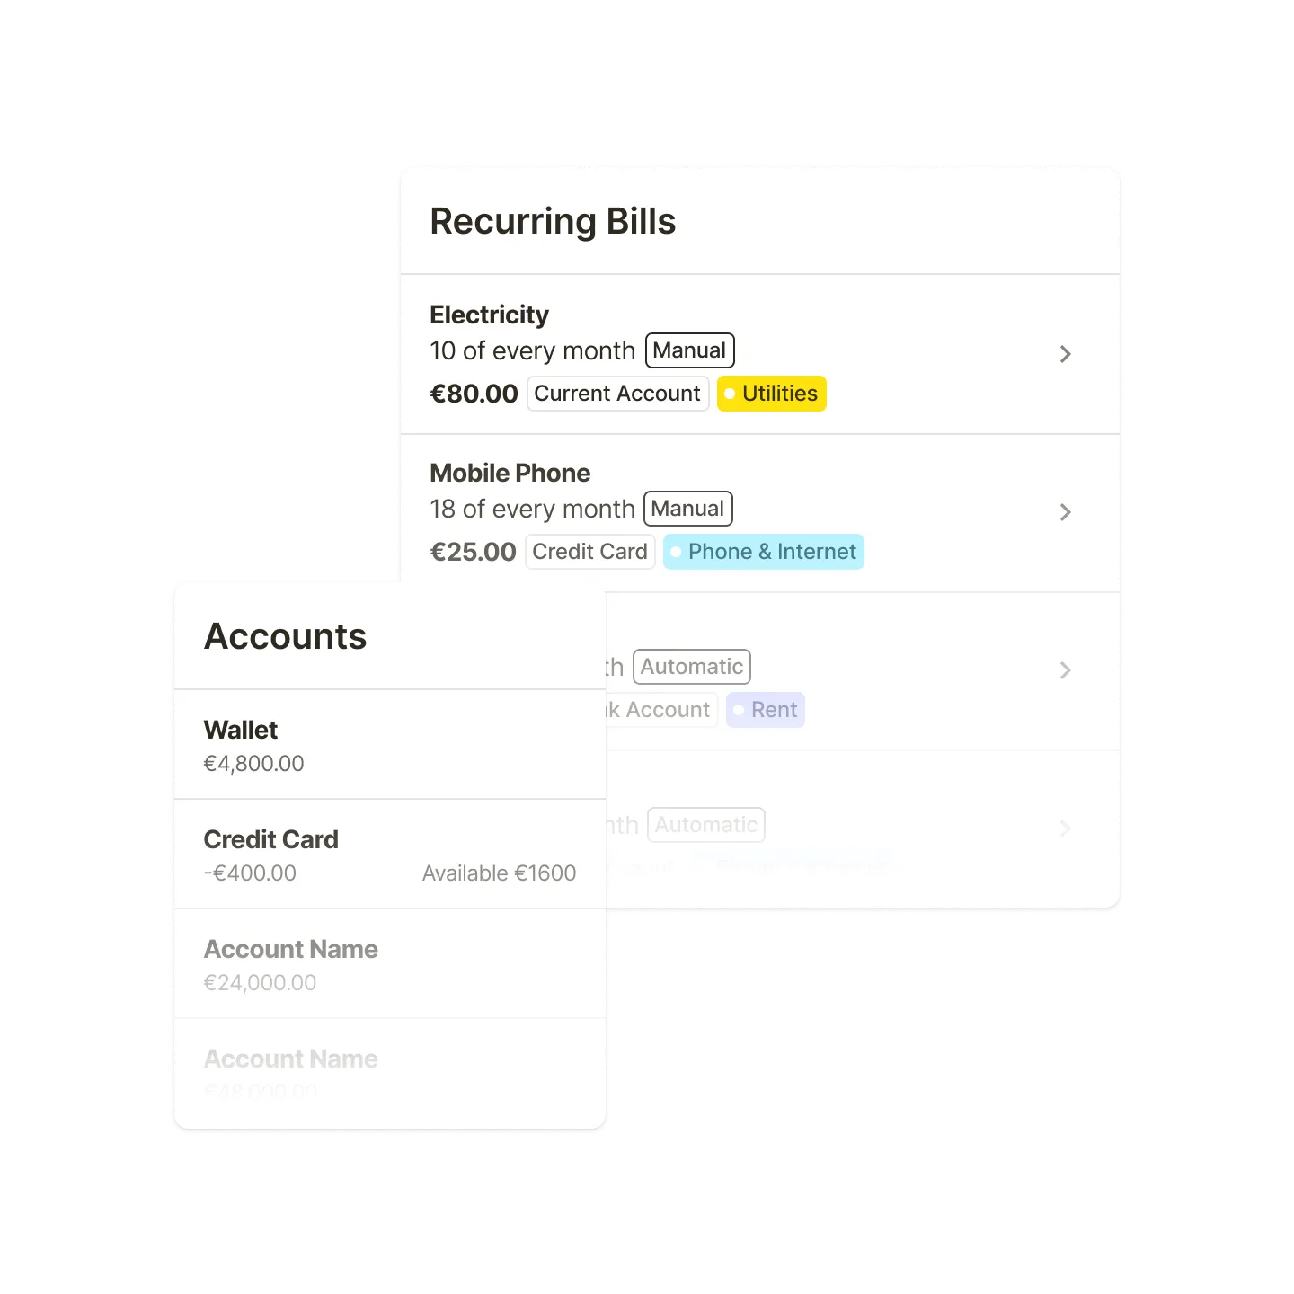This screenshot has width=1294, height=1294.
Task: Expand the Rent bill row chevron
Action: coord(1066,670)
